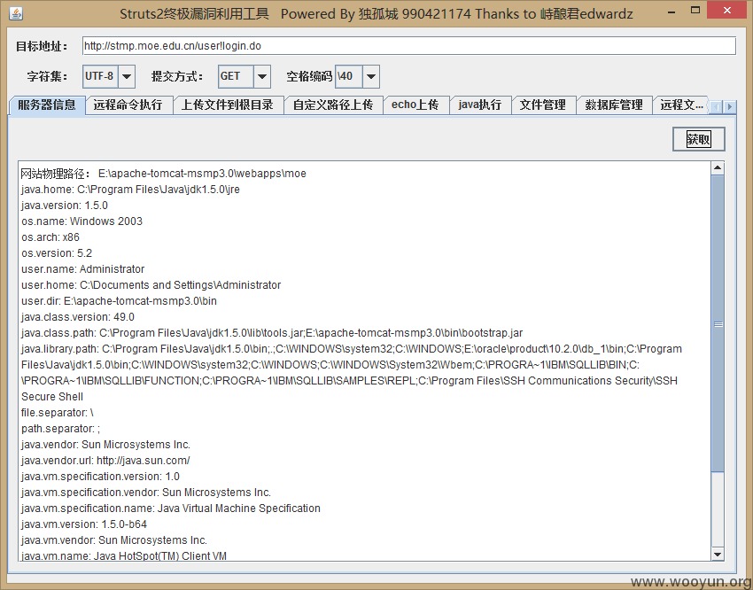Click the user.name: Administrator line
The width and height of the screenshot is (753, 590).
coord(82,268)
